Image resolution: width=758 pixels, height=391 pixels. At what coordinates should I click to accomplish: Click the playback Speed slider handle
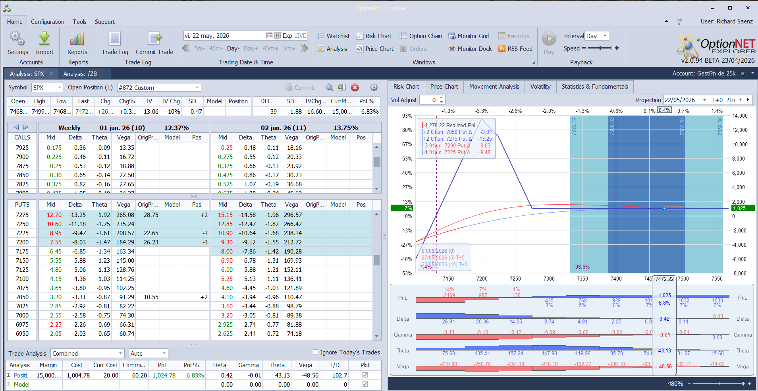(x=612, y=48)
